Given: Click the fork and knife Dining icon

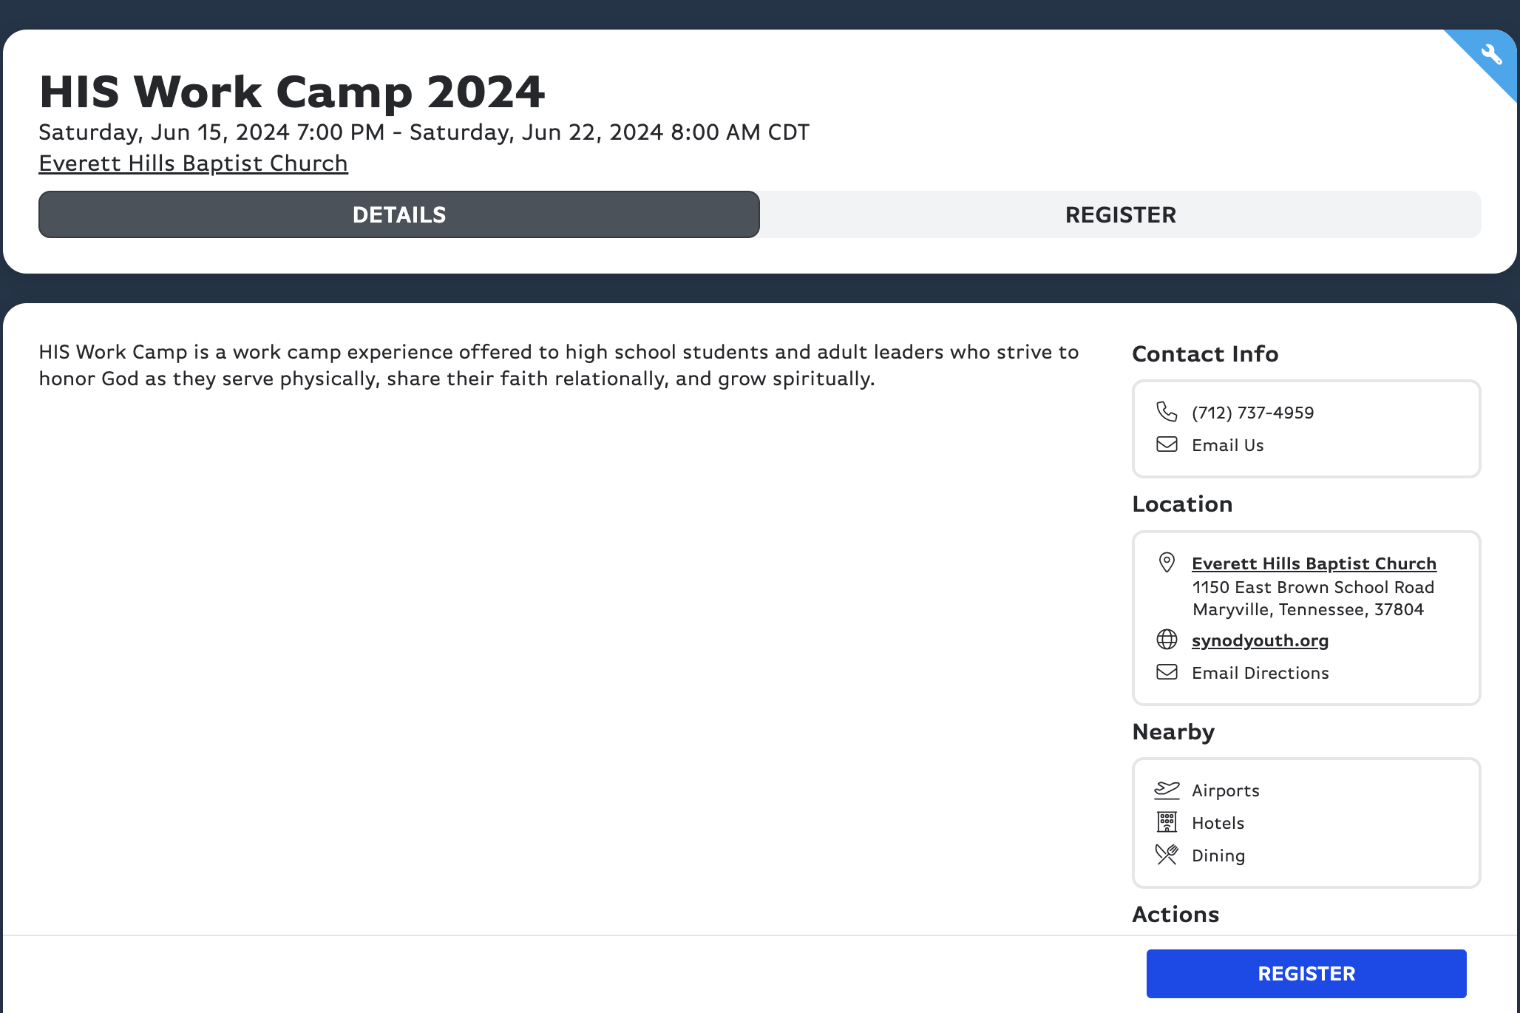Looking at the screenshot, I should (x=1167, y=855).
